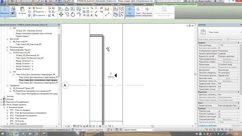Click the 1:50 view scale in view control bar
This screenshot has width=242, height=136.
[x=67, y=126]
